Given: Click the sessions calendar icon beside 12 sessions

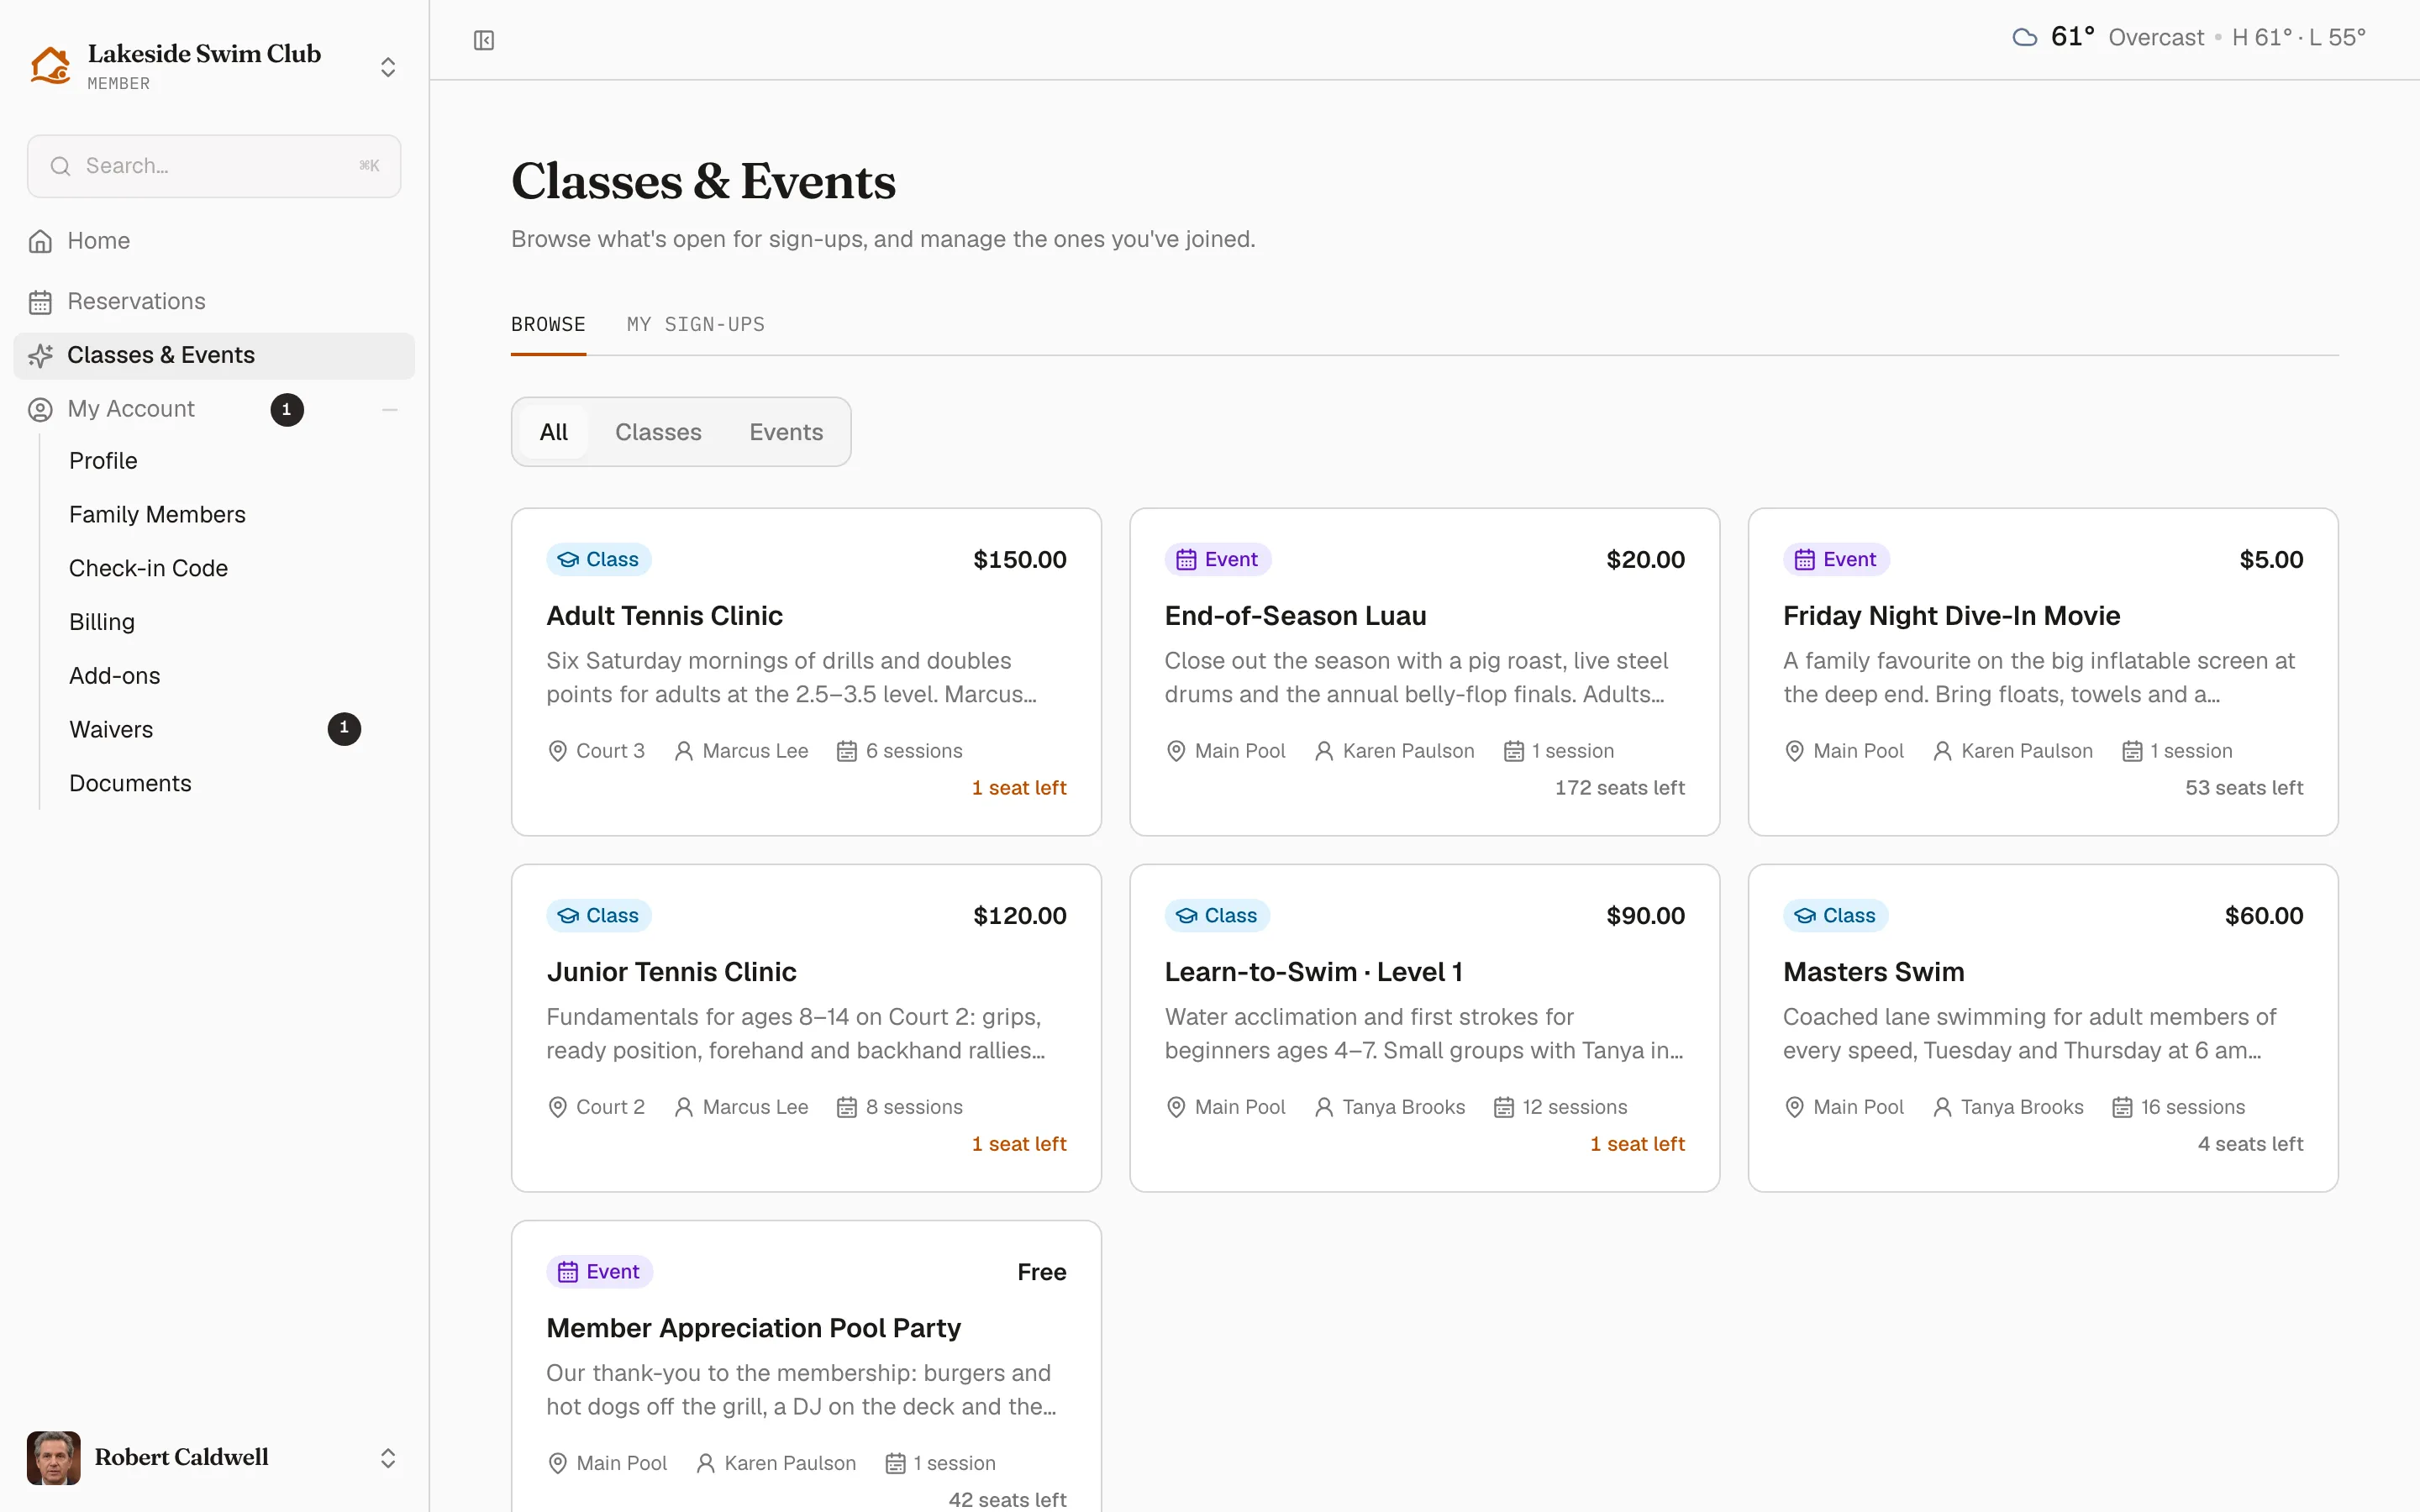Looking at the screenshot, I should click(x=1504, y=1107).
